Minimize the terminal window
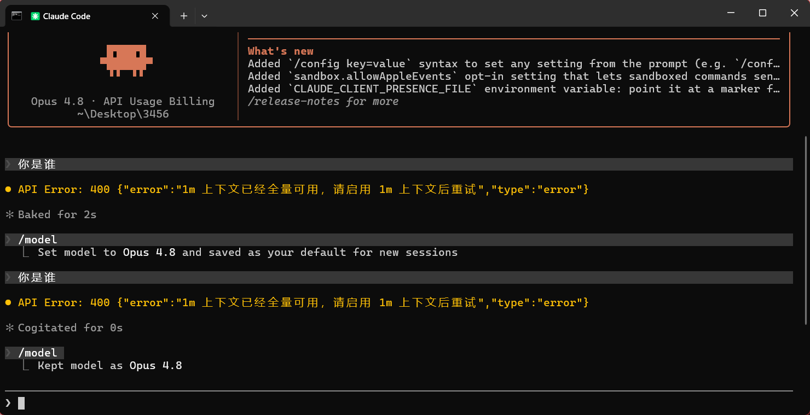The height and width of the screenshot is (415, 810). coord(731,13)
